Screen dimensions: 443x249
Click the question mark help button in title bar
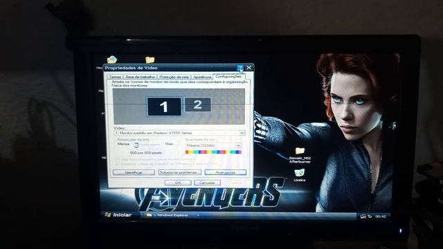coord(240,68)
